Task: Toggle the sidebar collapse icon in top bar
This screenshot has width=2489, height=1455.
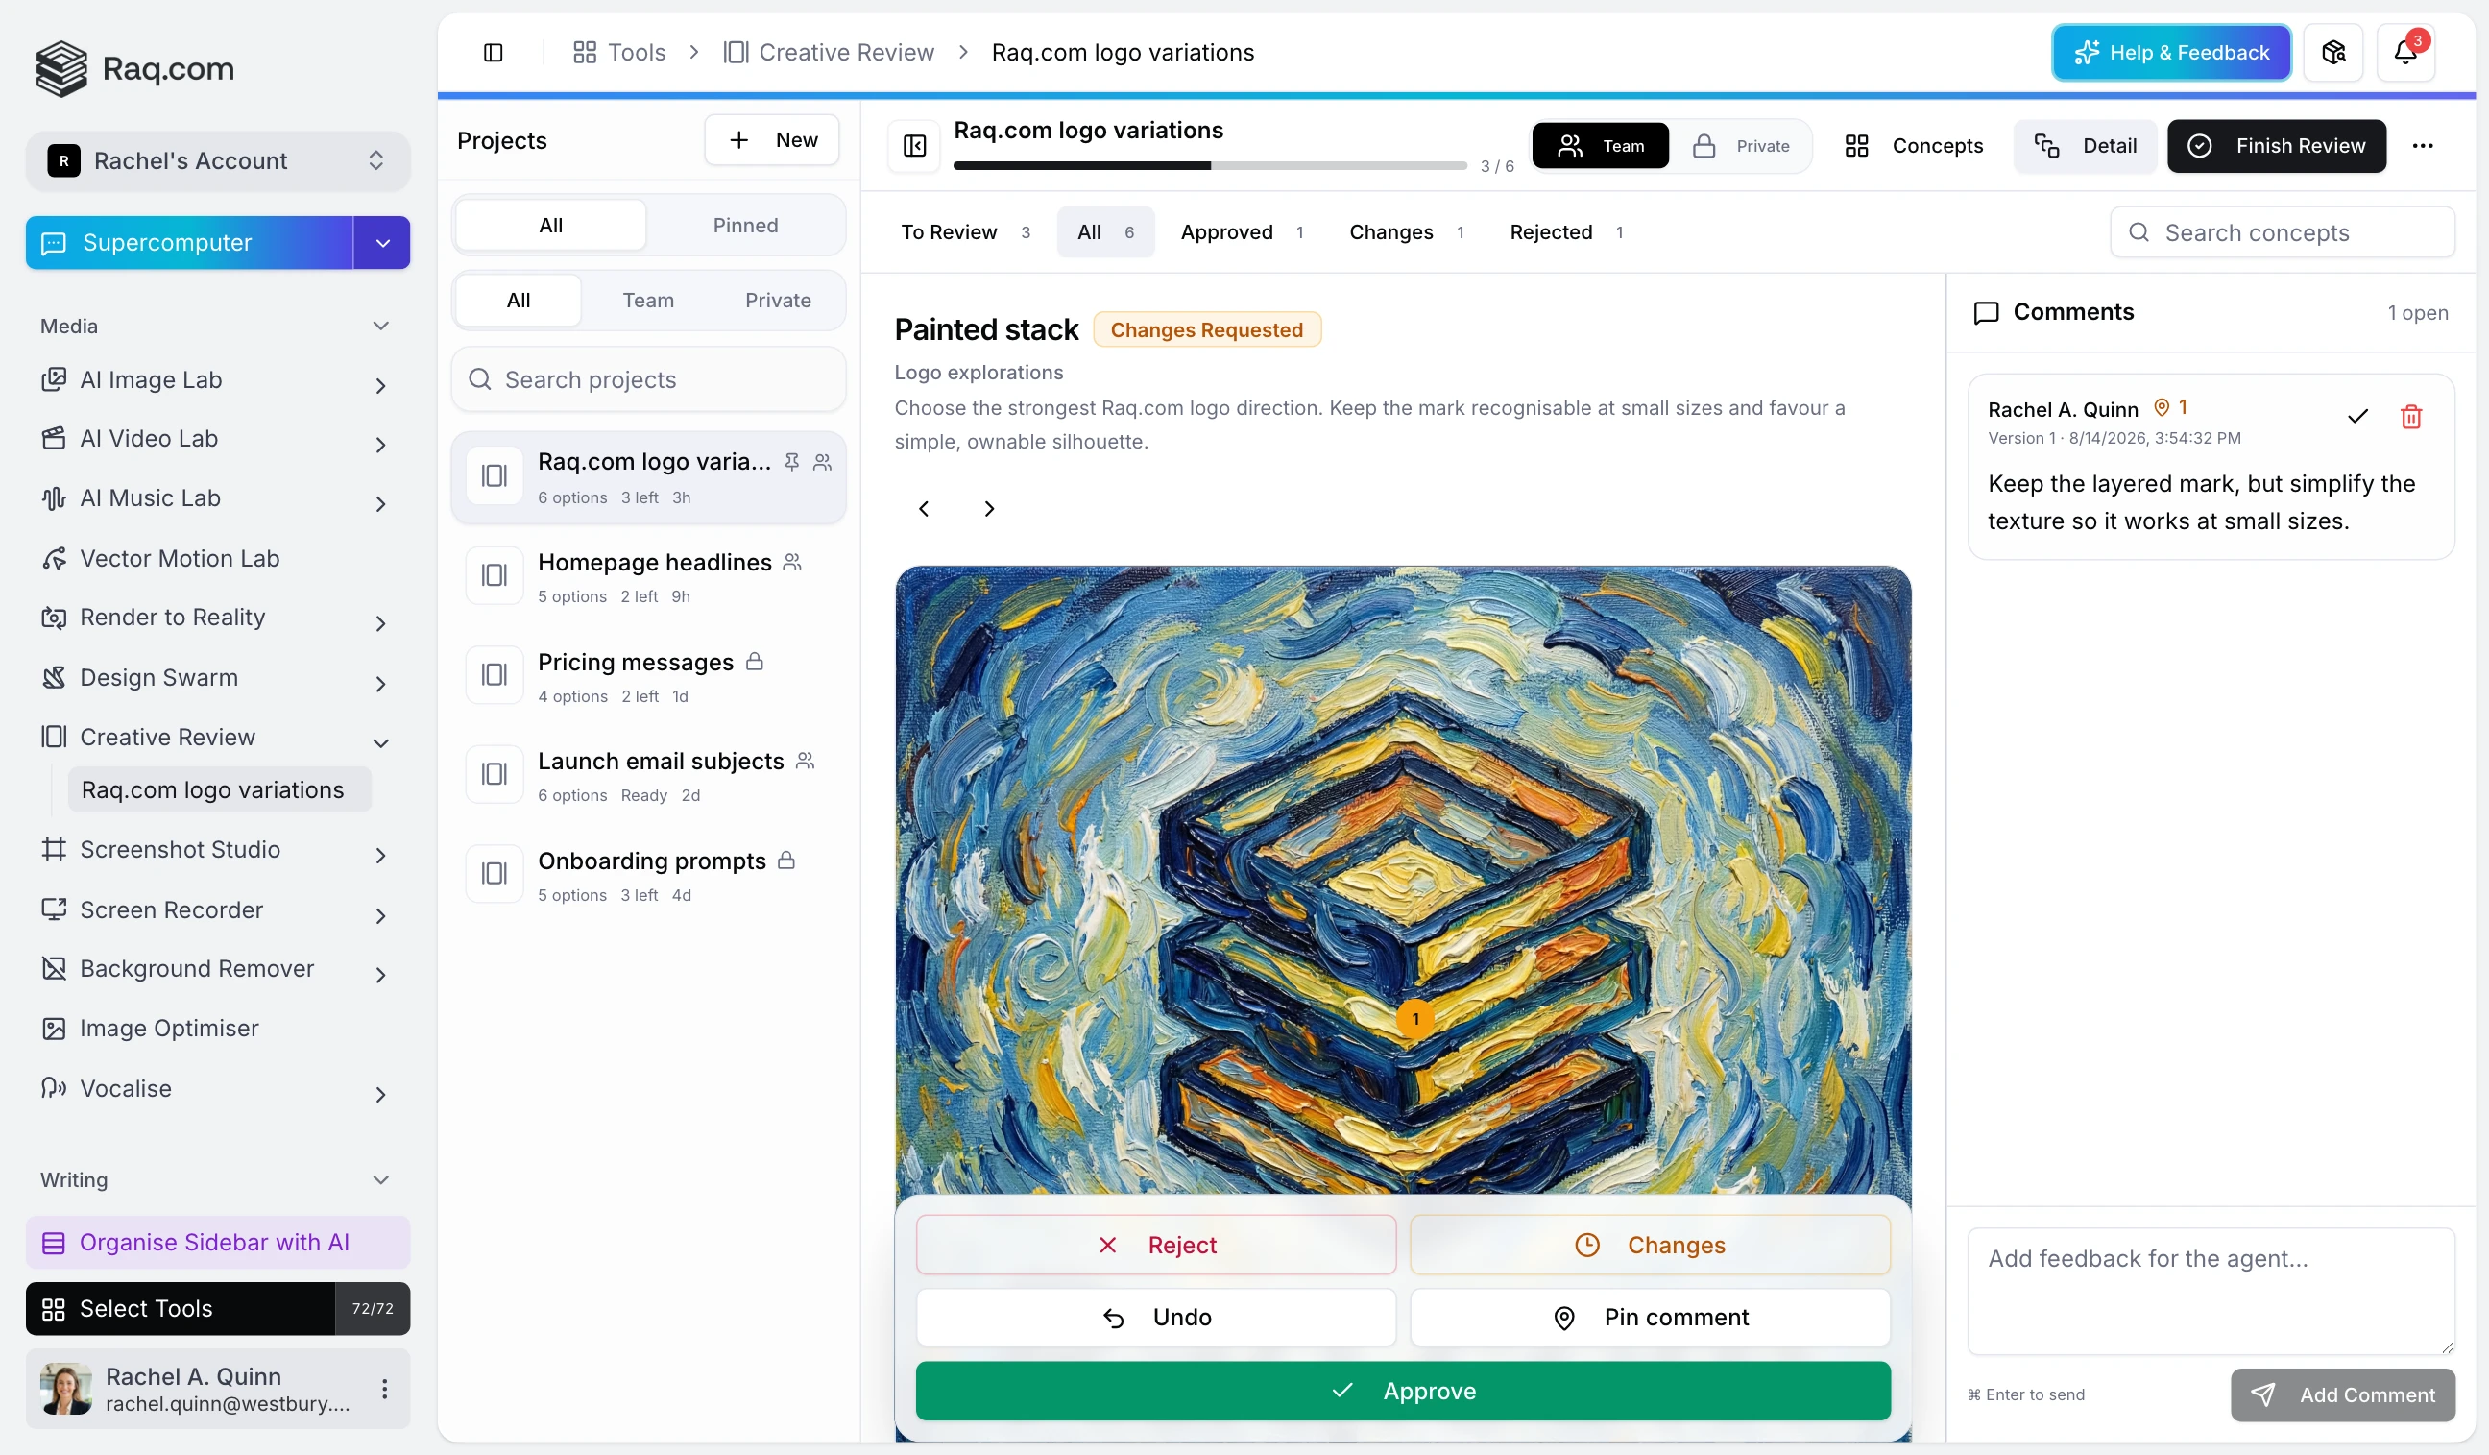Action: click(493, 53)
